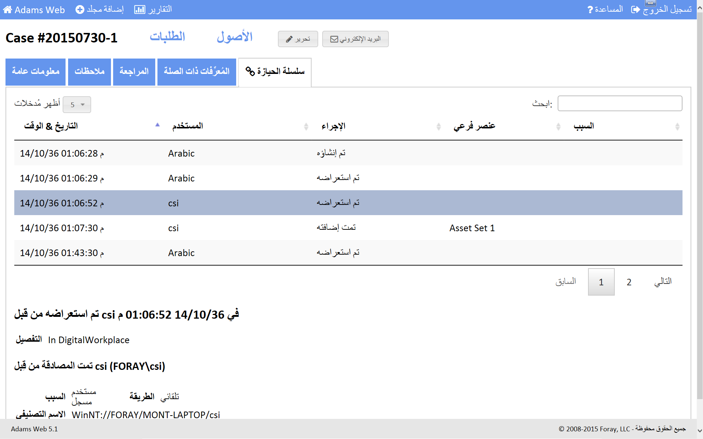Click the Adams Web home icon
Screen dimensions: 703x439
[x=7, y=10]
